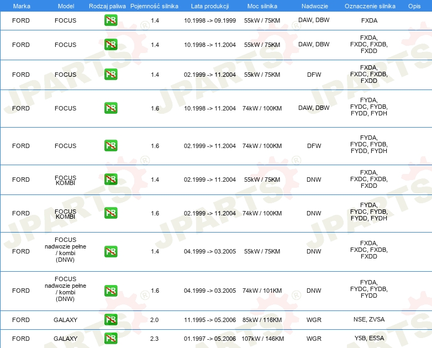
Task: Click fuel icon in Focus DFW 1.6 row
Action: tap(110, 145)
